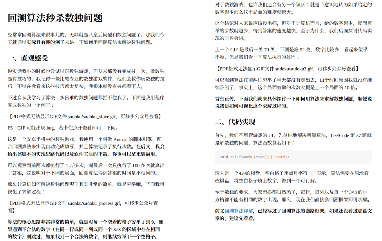The height and width of the screenshot is (241, 382).
Task: Click the paragraph beginning 对于数独游戏，也许我们还会有另一个误区
Action: pyautogui.click(x=293, y=8)
